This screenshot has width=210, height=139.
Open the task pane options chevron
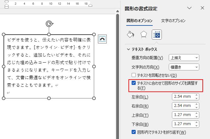(x=189, y=8)
